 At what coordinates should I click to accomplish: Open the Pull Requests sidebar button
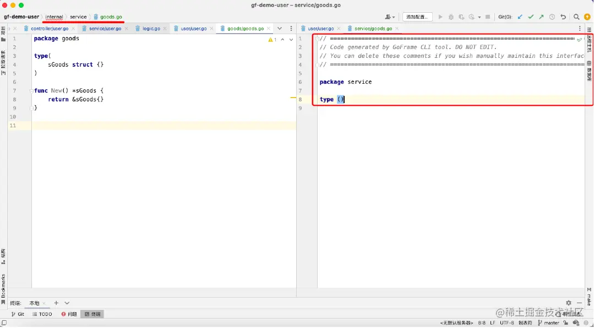pyautogui.click(x=3, y=62)
